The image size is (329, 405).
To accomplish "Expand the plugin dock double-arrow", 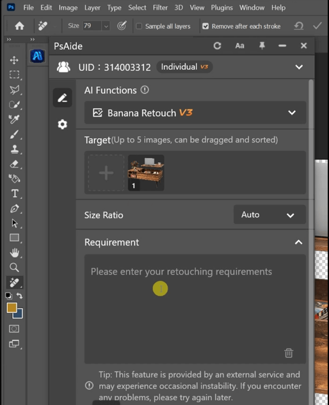I will click(32, 39).
